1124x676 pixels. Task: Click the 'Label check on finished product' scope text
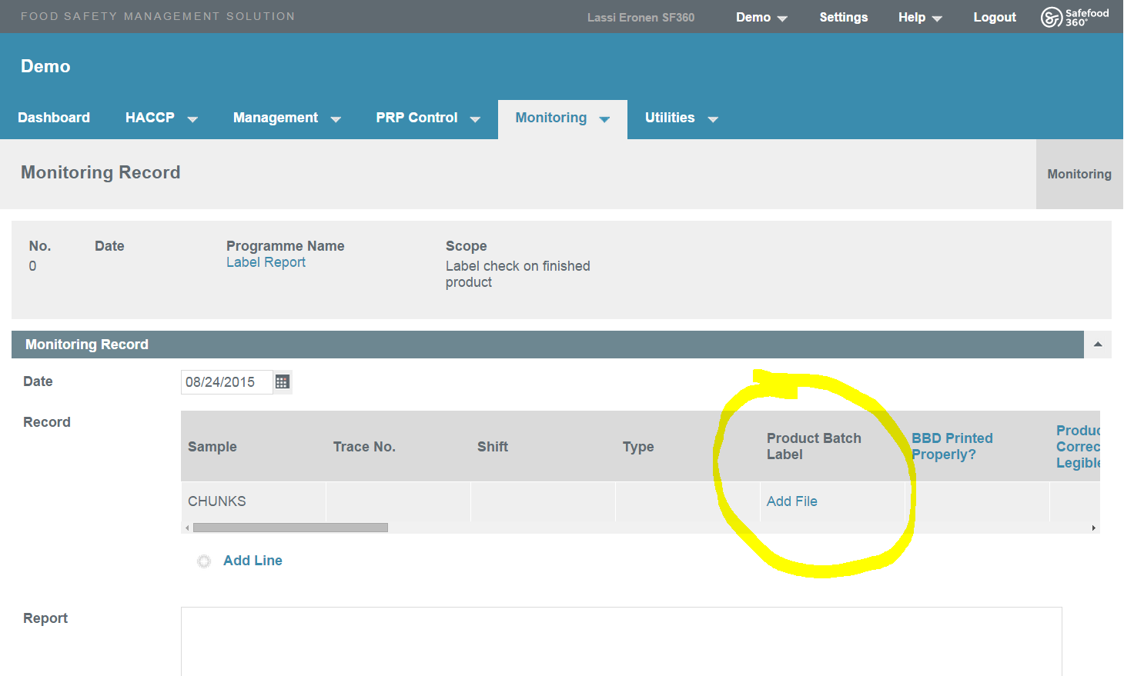pos(518,274)
